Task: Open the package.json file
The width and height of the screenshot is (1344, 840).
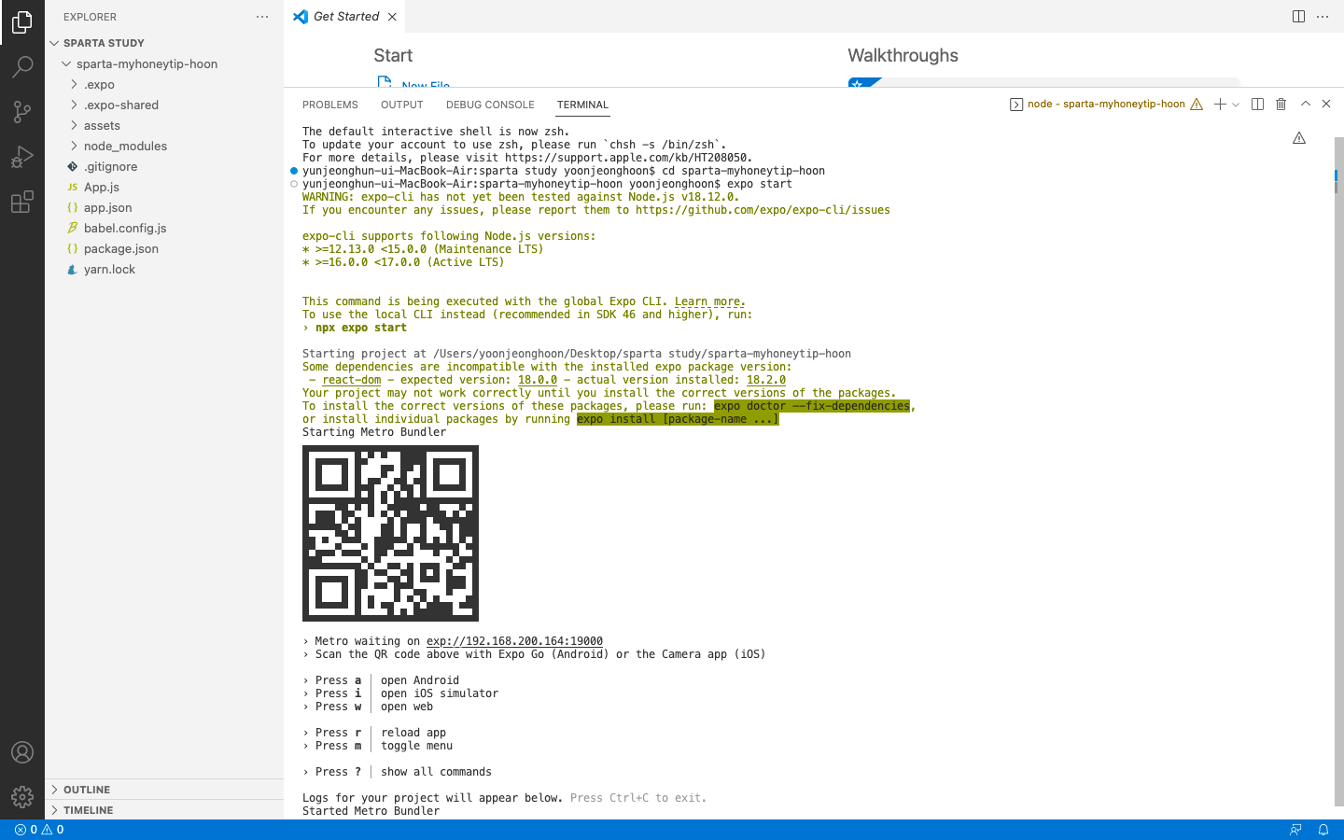Action: (x=164, y=249)
